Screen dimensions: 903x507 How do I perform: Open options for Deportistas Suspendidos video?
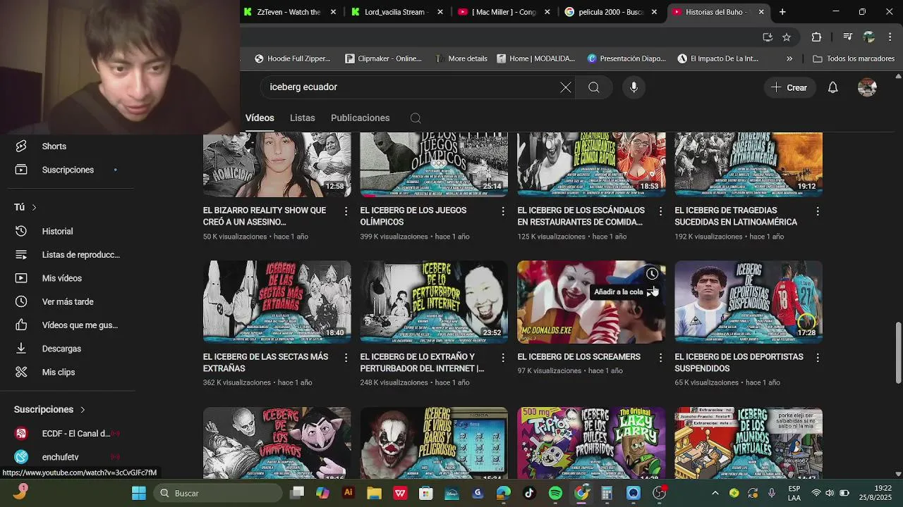(x=818, y=358)
